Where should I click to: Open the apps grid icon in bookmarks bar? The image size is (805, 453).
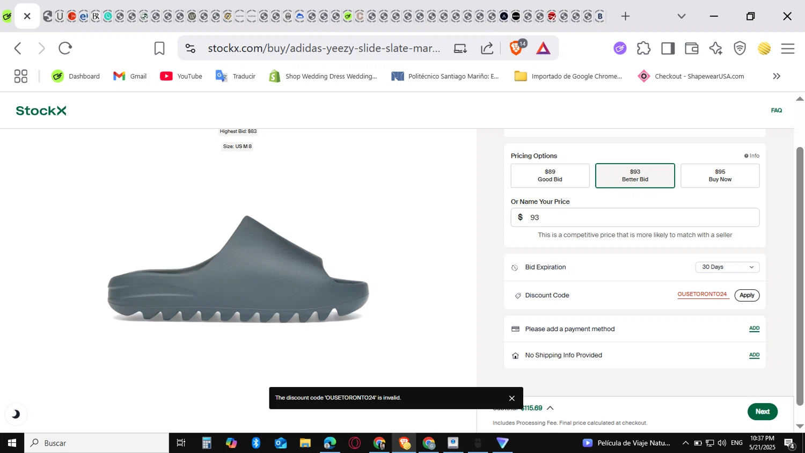click(20, 76)
